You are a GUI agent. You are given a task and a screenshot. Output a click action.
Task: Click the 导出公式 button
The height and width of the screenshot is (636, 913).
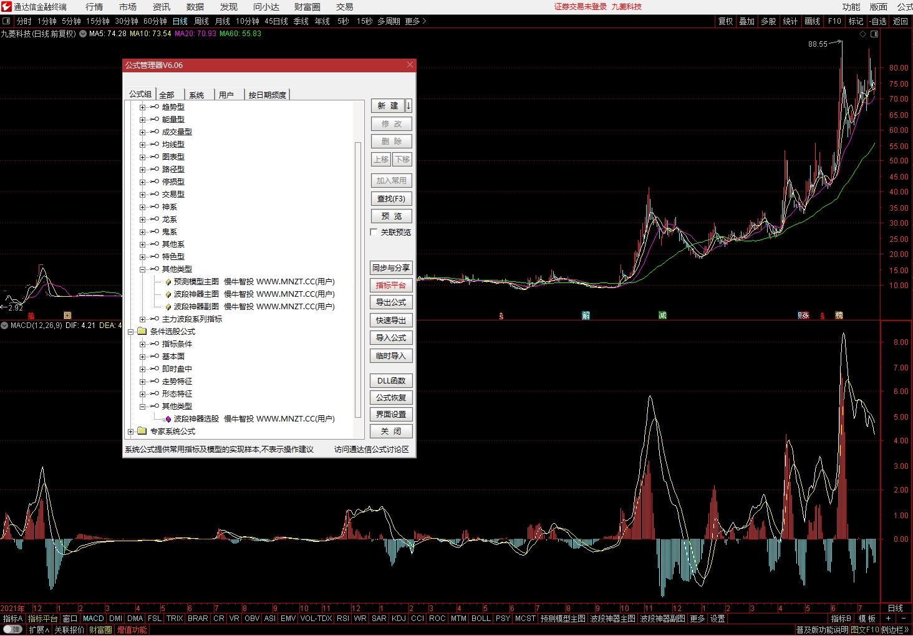[x=391, y=302]
